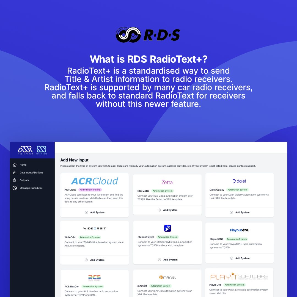Click plus icon in ACRCloud card
Image resolution: width=297 pixels, height=297 pixels.
(x=86, y=212)
